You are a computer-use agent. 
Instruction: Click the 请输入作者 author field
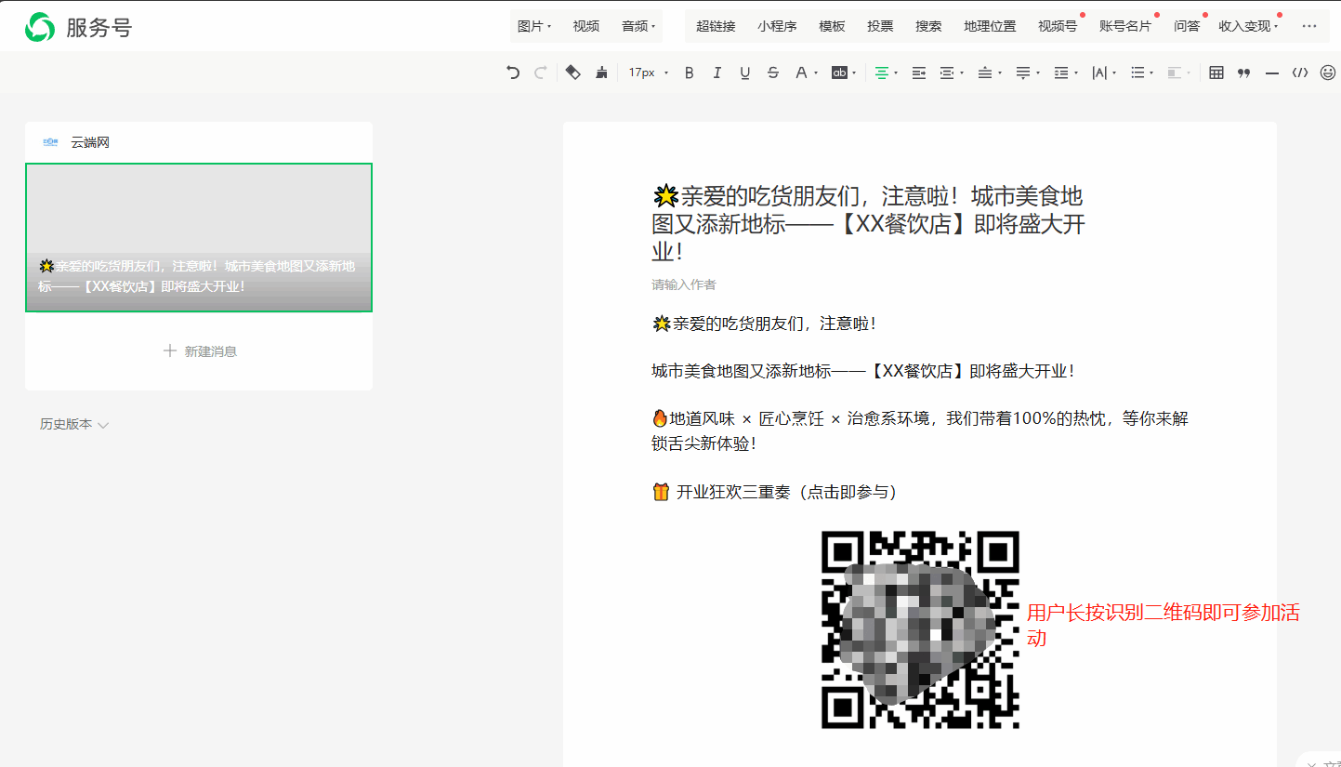click(684, 284)
